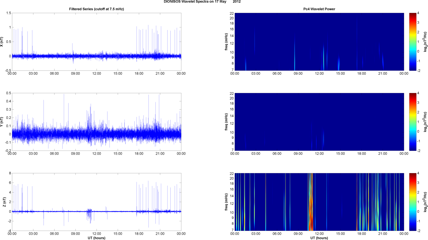Click the log2(nT²/Hz) label of bottom colorbar
This screenshot has width=428, height=240.
pyautogui.click(x=425, y=202)
